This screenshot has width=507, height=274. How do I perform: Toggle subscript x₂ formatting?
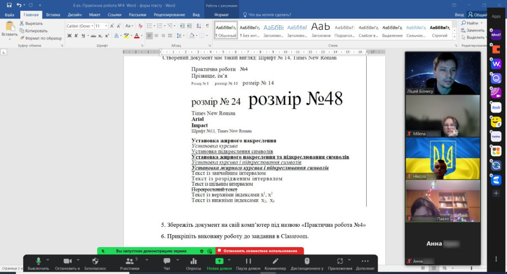pyautogui.click(x=100, y=35)
